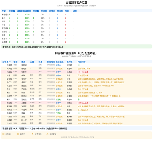Click the 接待中 status in 大维哥's row

coord(58,65)
